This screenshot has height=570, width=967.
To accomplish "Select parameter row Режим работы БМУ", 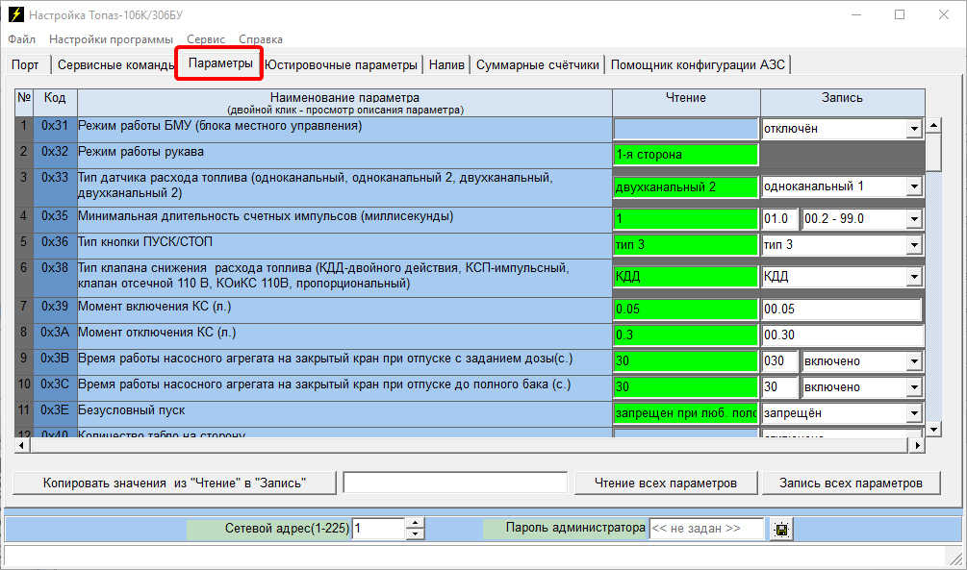I will [x=344, y=130].
